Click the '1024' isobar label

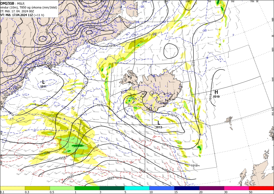(x=111, y=178)
